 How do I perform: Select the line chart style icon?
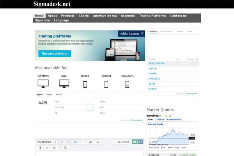click(47, 148)
